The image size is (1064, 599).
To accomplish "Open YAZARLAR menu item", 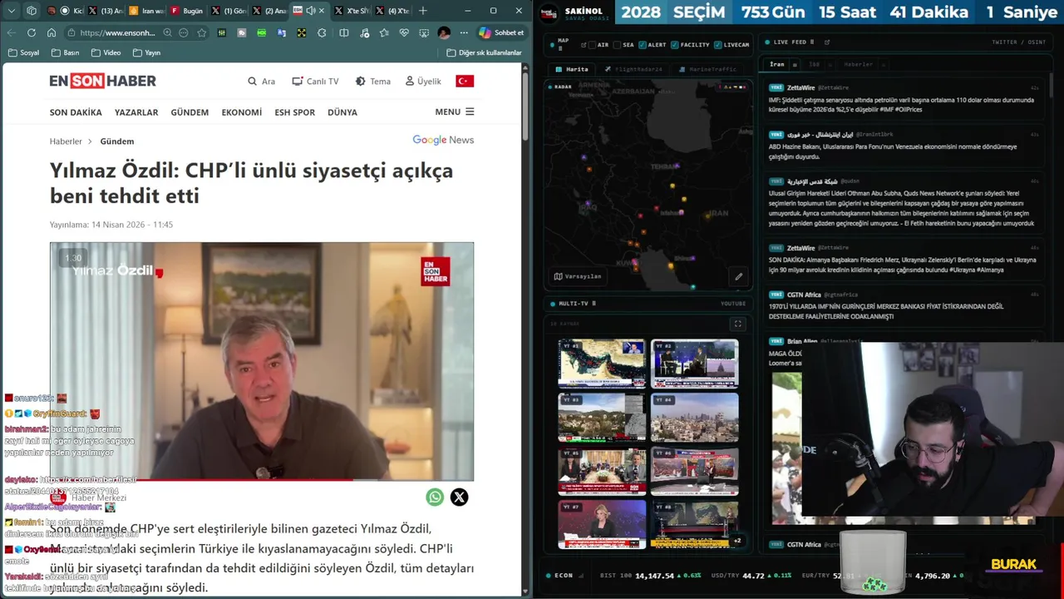I will (x=136, y=112).
